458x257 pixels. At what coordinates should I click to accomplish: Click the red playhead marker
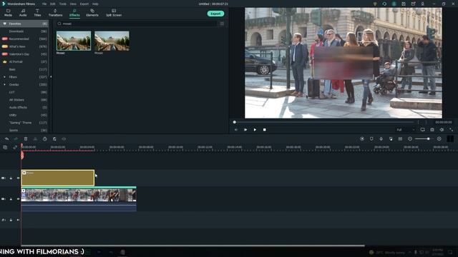[22, 155]
